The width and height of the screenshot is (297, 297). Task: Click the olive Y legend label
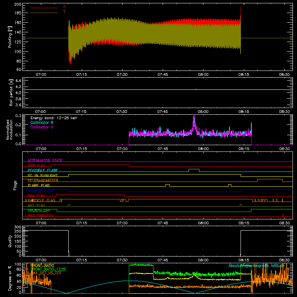click(x=64, y=12)
